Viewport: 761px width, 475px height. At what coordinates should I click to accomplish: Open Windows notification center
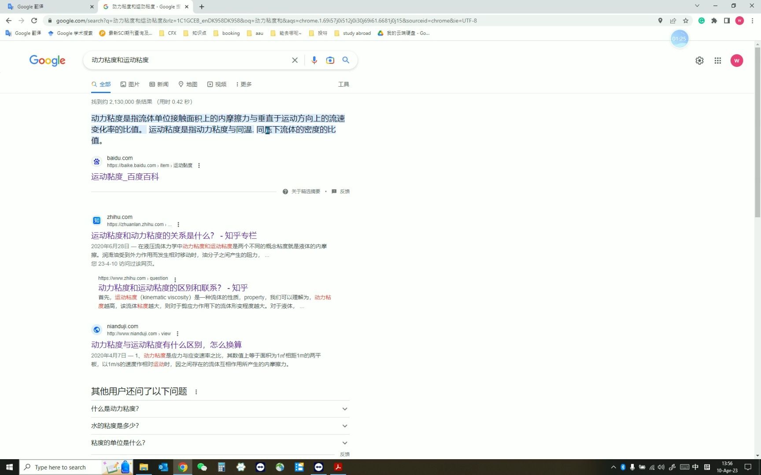(748, 467)
